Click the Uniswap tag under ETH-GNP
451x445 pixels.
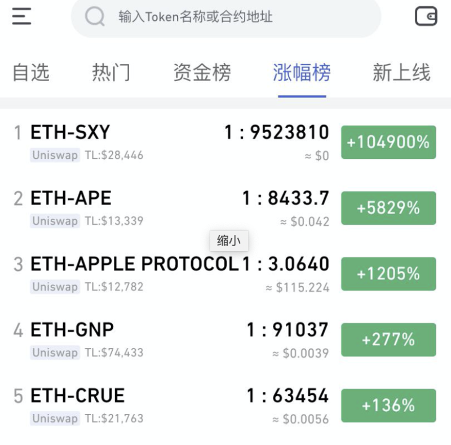54,353
